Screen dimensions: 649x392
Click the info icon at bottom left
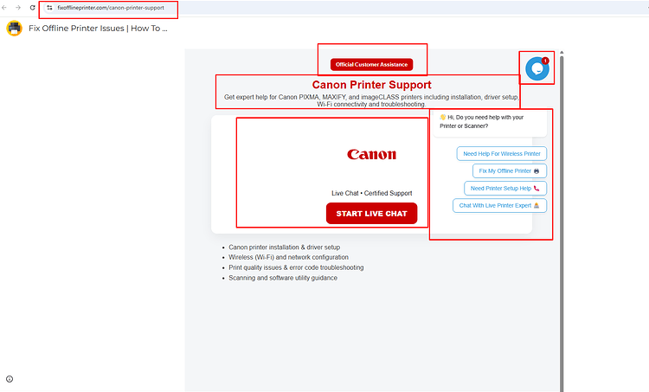[10, 379]
